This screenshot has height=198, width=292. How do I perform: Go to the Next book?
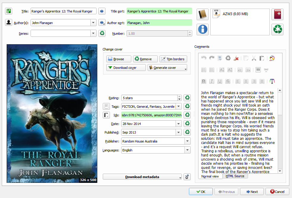pos(252,191)
